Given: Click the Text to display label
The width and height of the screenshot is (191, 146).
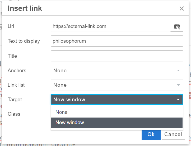Looking at the screenshot, I should (24, 41).
